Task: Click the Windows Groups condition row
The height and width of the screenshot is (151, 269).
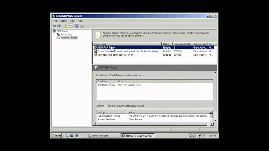Action: coord(154,85)
